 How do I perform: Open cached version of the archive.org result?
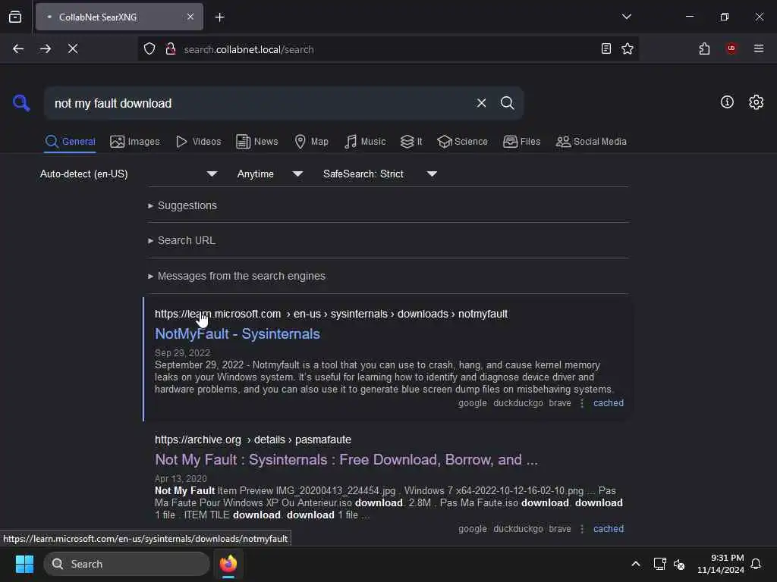[609, 528]
